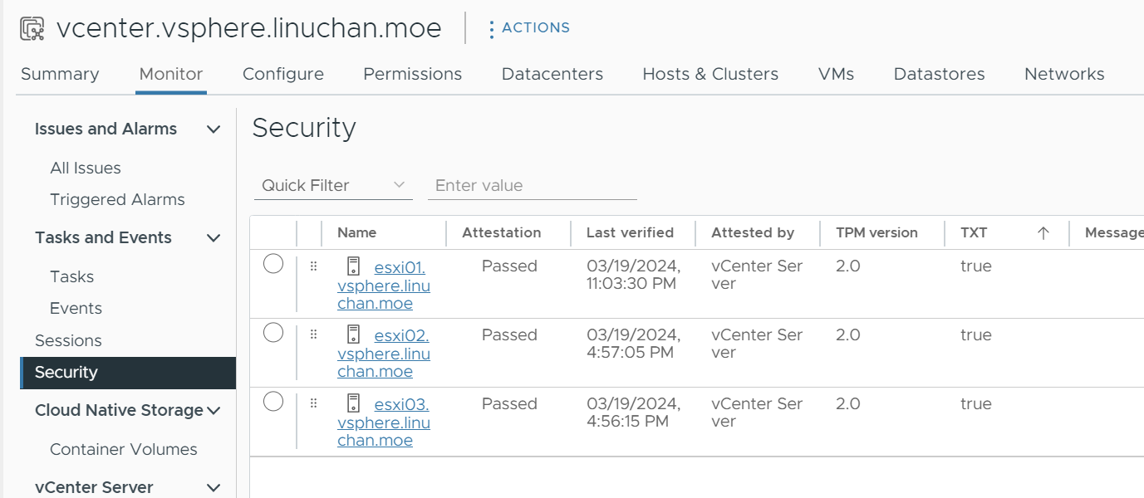Open the Actions menu kebab icon
The height and width of the screenshot is (498, 1144).
[492, 29]
